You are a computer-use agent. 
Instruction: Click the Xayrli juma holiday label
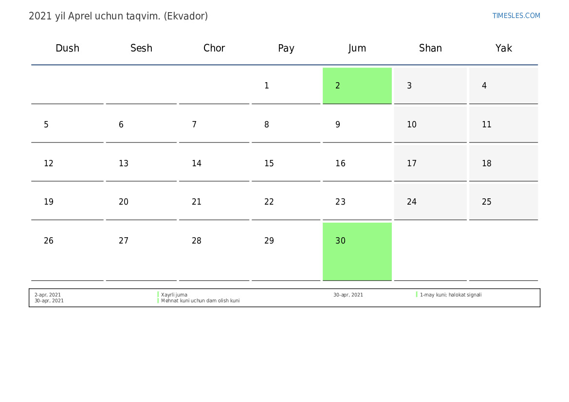pyautogui.click(x=174, y=295)
